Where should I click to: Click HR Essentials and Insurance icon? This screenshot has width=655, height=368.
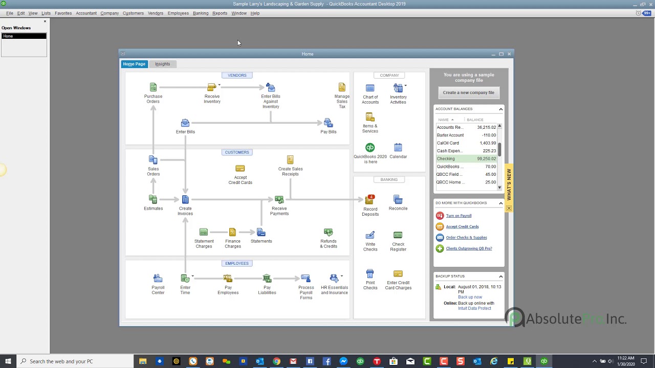click(334, 278)
